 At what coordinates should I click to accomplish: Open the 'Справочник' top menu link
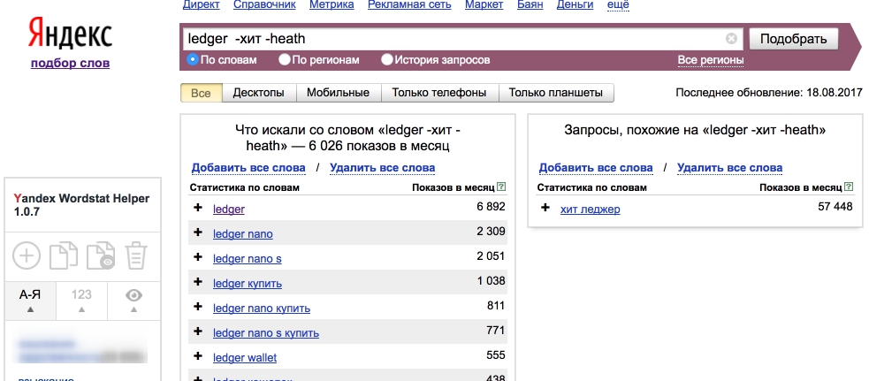coord(264,5)
